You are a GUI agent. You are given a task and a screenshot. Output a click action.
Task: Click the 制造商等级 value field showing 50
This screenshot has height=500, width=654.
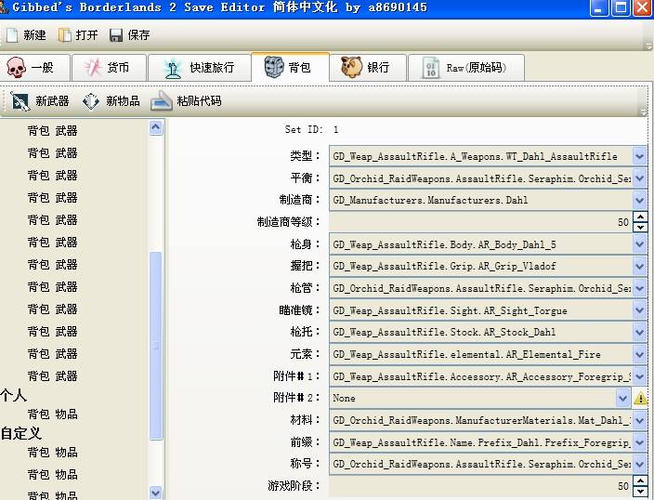click(x=480, y=222)
